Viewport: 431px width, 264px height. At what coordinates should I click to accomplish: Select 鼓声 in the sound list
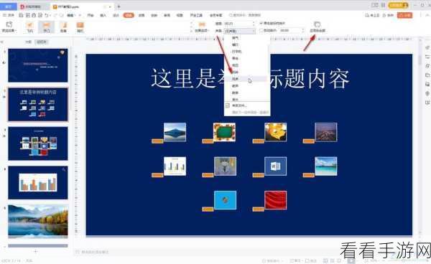click(236, 86)
